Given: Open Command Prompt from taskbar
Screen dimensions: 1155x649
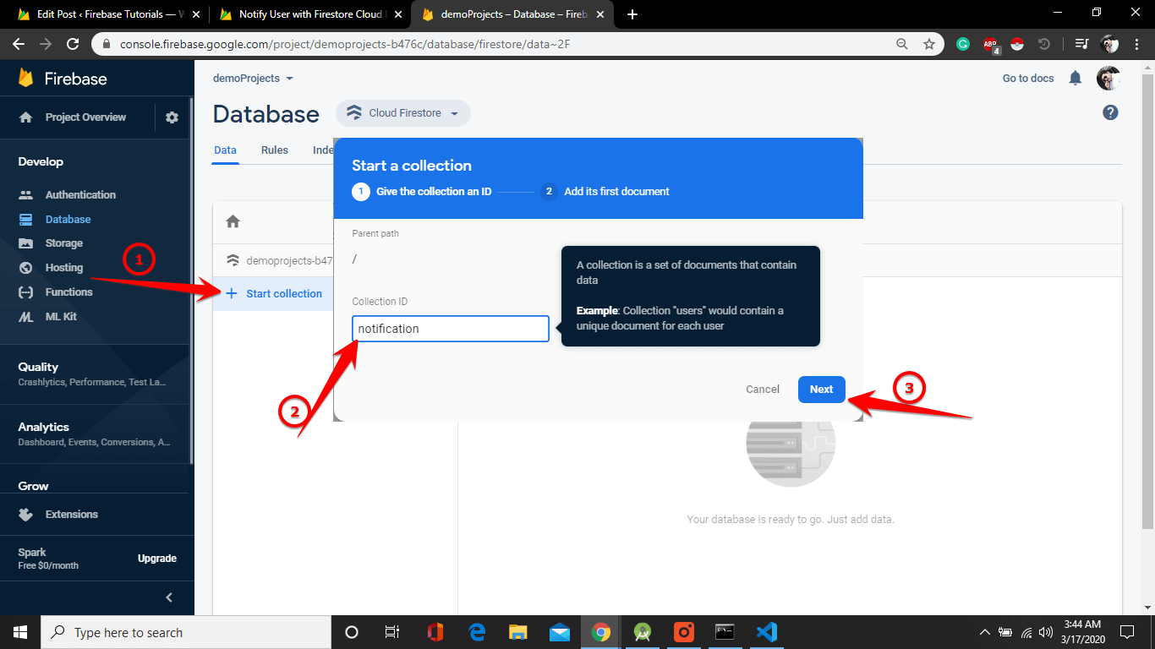Looking at the screenshot, I should point(725,632).
